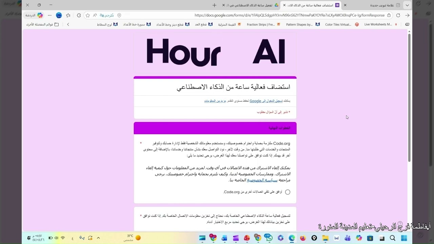Open the weather widget showing 31°C
Image resolution: width=434 pixels, height=244 pixels.
coord(132,238)
